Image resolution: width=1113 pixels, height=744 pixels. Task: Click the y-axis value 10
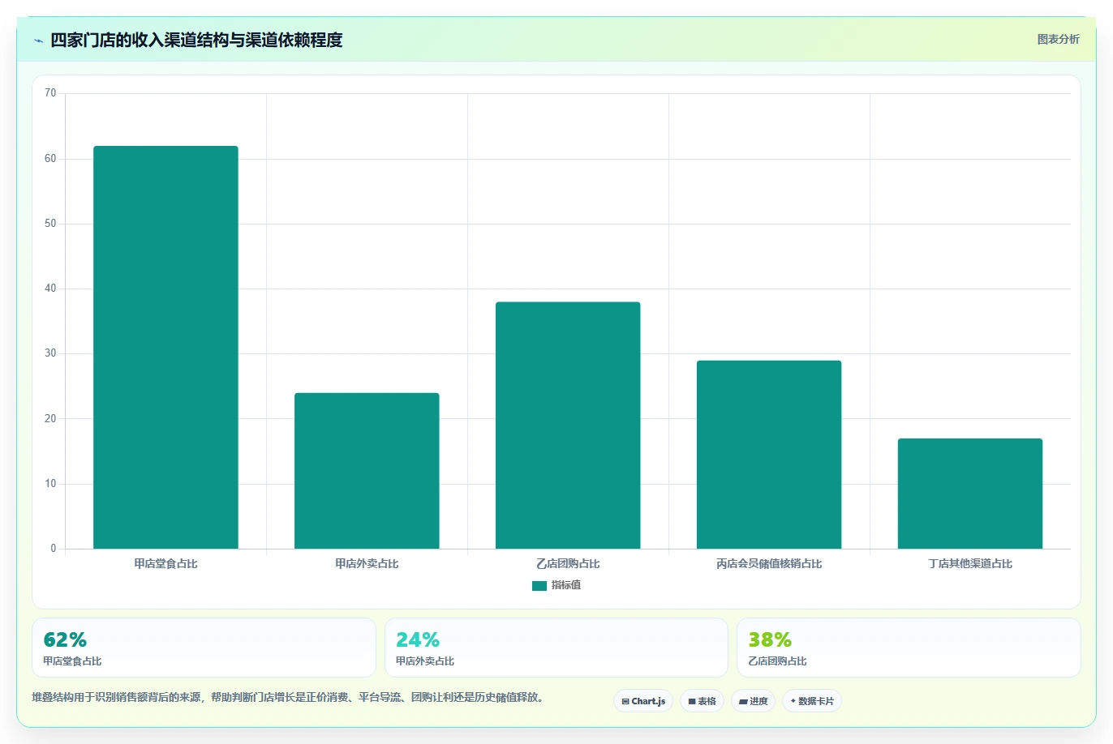(x=50, y=484)
